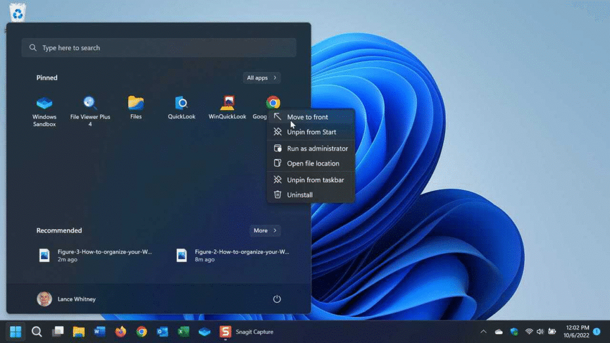The image size is (610, 343).
Task: Open taskbar Search magnifier icon
Action: coord(36,332)
